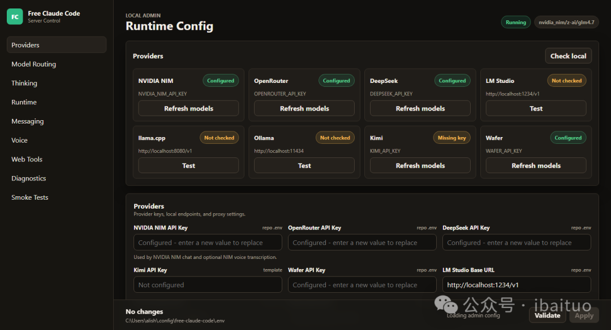611x330 pixels.
Task: Click the Runtime Config heading
Action: (169, 26)
